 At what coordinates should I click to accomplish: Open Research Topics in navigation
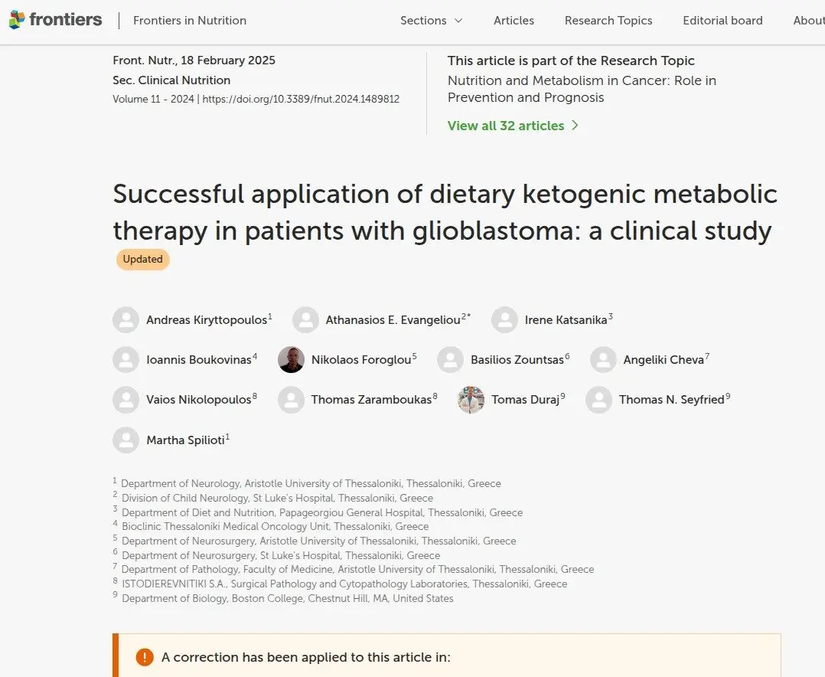pos(608,21)
